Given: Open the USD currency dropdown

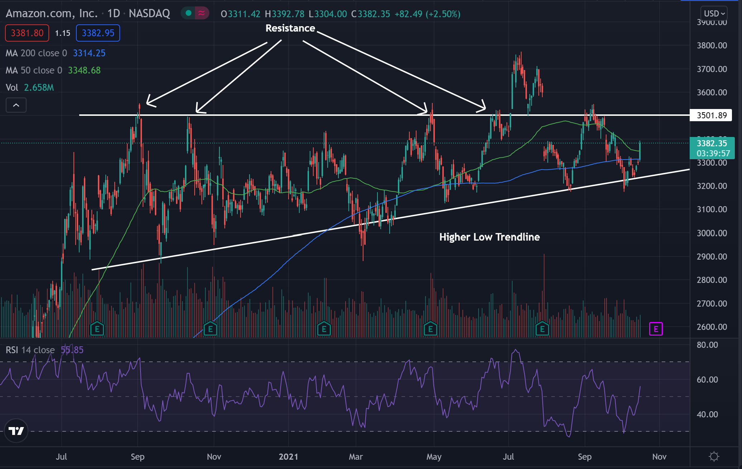Looking at the screenshot, I should [714, 14].
